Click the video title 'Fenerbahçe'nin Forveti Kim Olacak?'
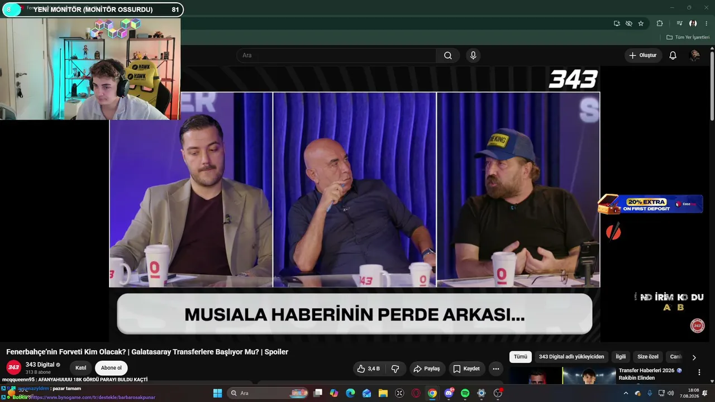715x402 pixels. coord(147,352)
